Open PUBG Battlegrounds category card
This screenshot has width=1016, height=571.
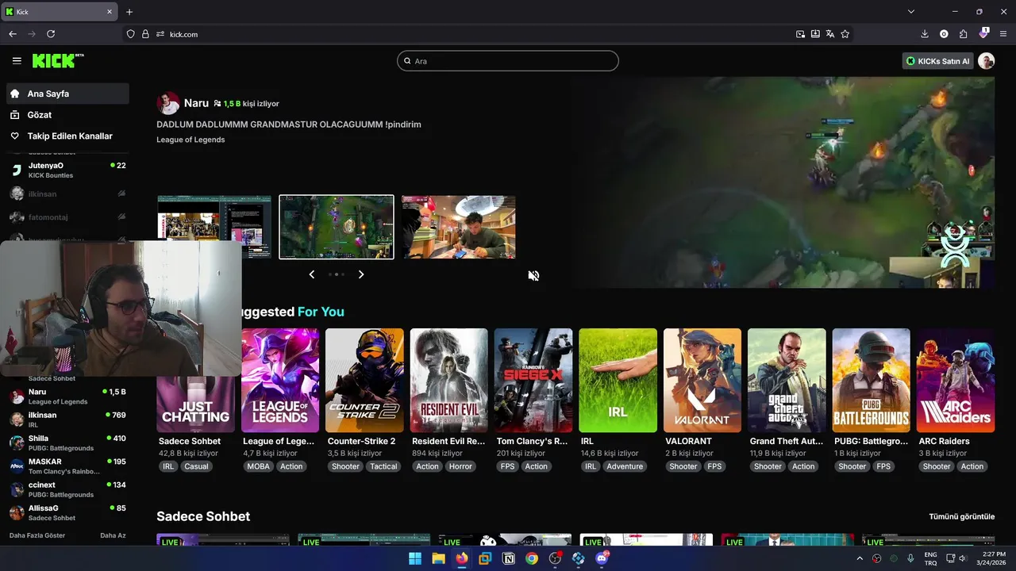coord(872,381)
